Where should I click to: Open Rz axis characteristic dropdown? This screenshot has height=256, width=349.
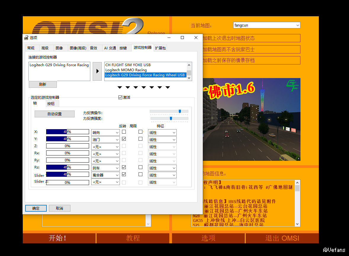tap(162, 168)
